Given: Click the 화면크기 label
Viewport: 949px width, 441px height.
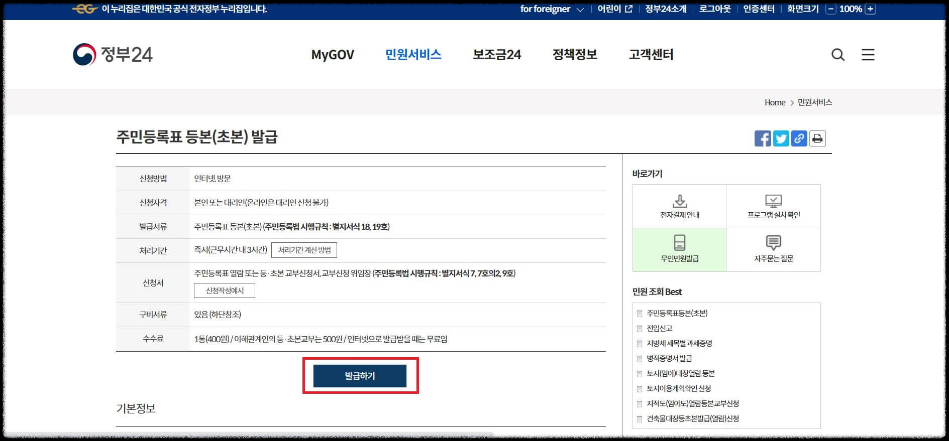Looking at the screenshot, I should (803, 9).
